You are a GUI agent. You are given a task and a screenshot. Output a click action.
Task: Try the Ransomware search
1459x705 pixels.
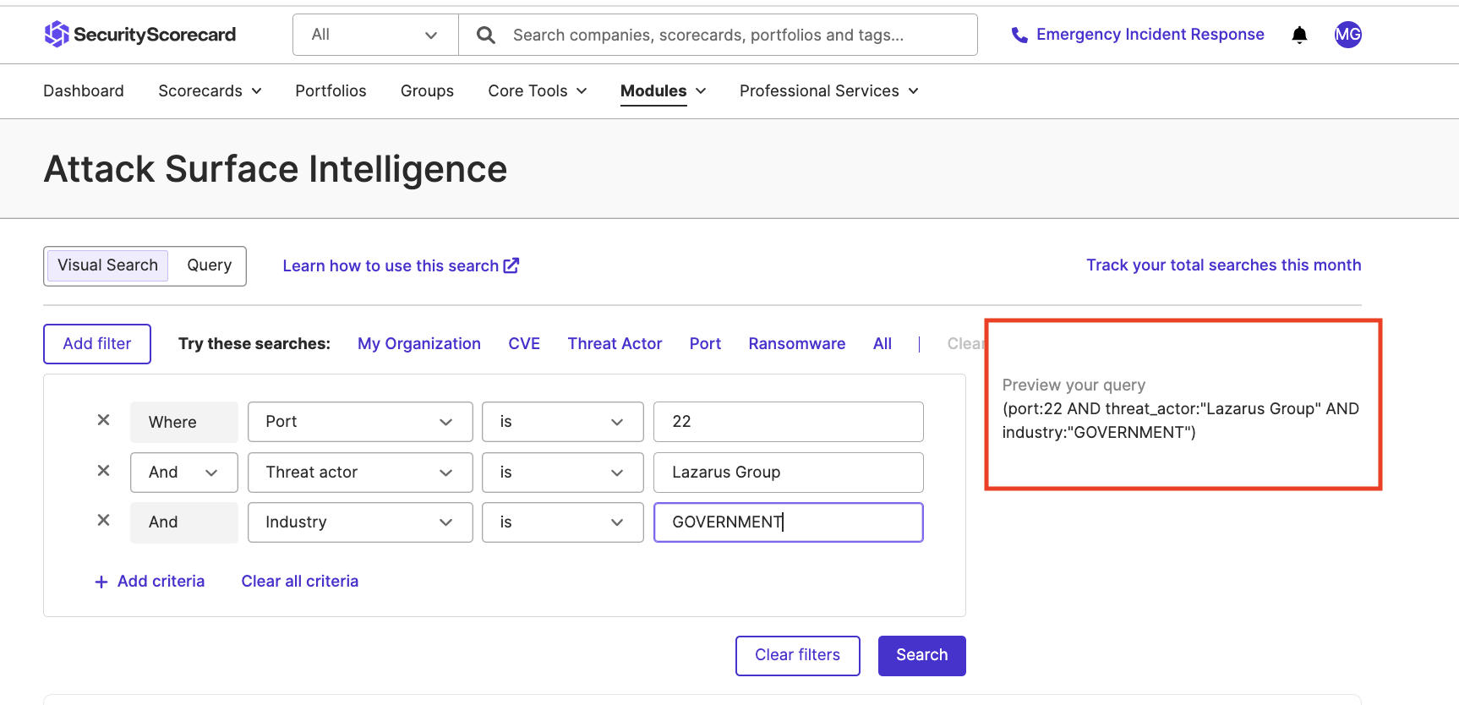click(797, 344)
